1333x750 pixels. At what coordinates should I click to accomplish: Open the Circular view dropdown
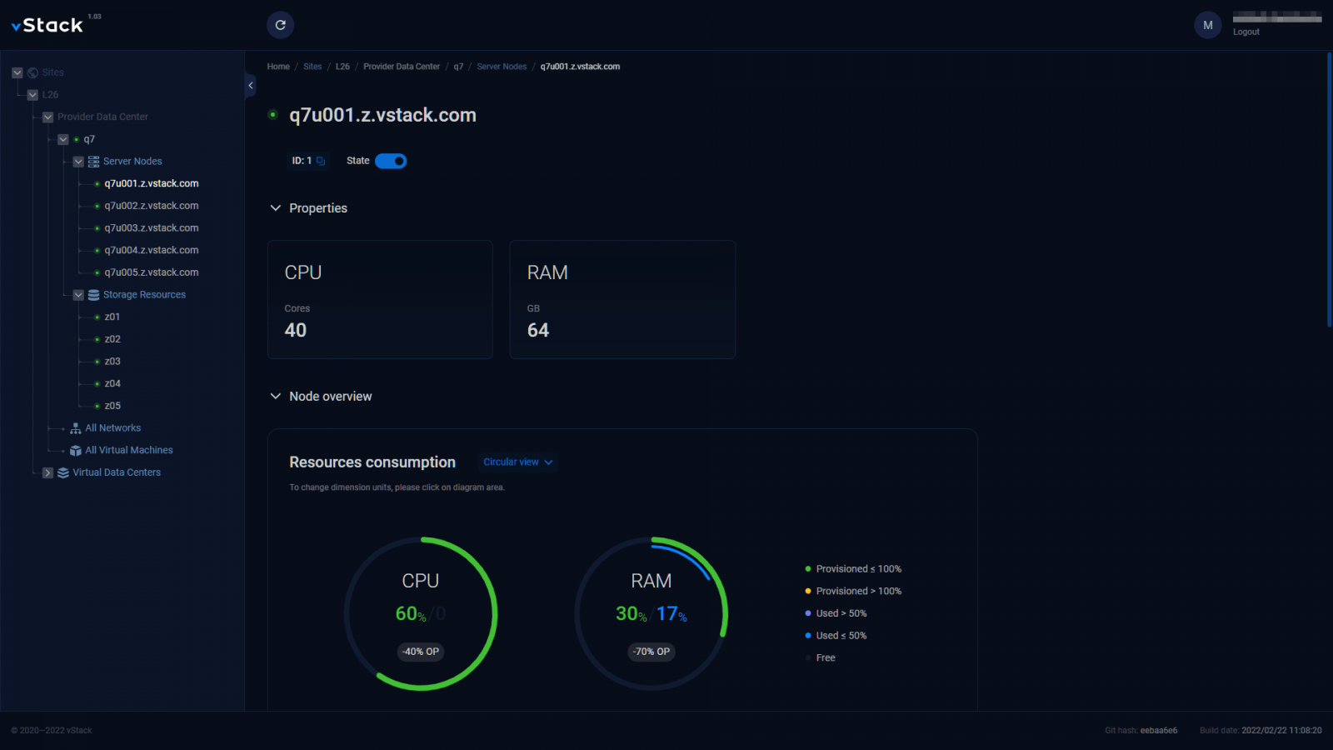[517, 462]
